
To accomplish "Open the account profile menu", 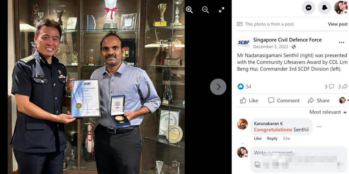I will point(341,8).
